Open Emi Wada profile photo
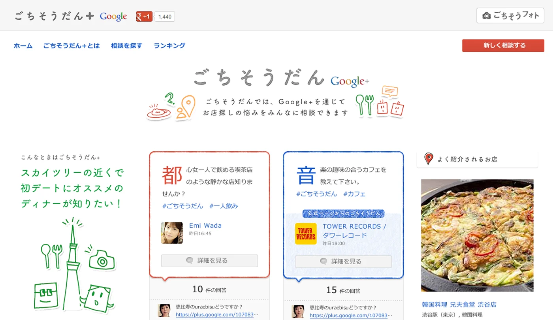Viewport: 553px width, 320px height. coord(172,233)
